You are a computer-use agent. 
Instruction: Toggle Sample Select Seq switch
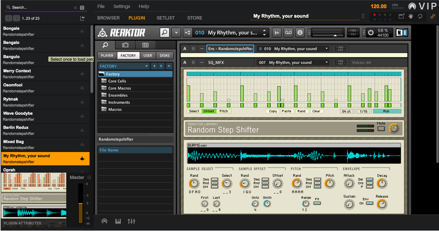[x=215, y=179]
